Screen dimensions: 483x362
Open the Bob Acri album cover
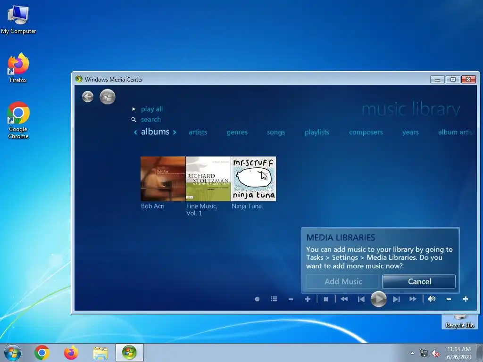(x=163, y=179)
